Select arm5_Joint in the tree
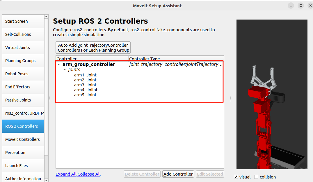This screenshot has width=313, height=182. (85, 95)
